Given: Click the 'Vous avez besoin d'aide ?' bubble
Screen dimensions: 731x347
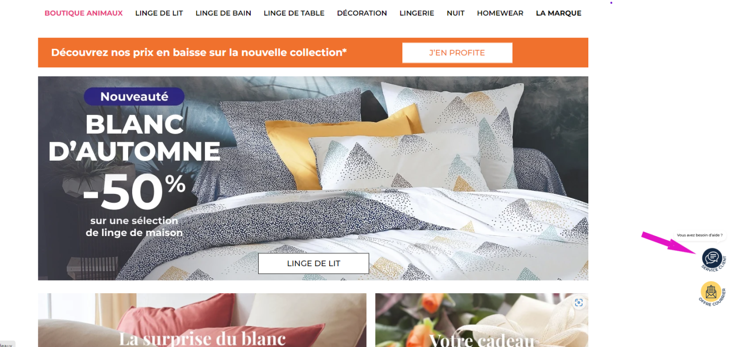Looking at the screenshot, I should pyautogui.click(x=699, y=235).
